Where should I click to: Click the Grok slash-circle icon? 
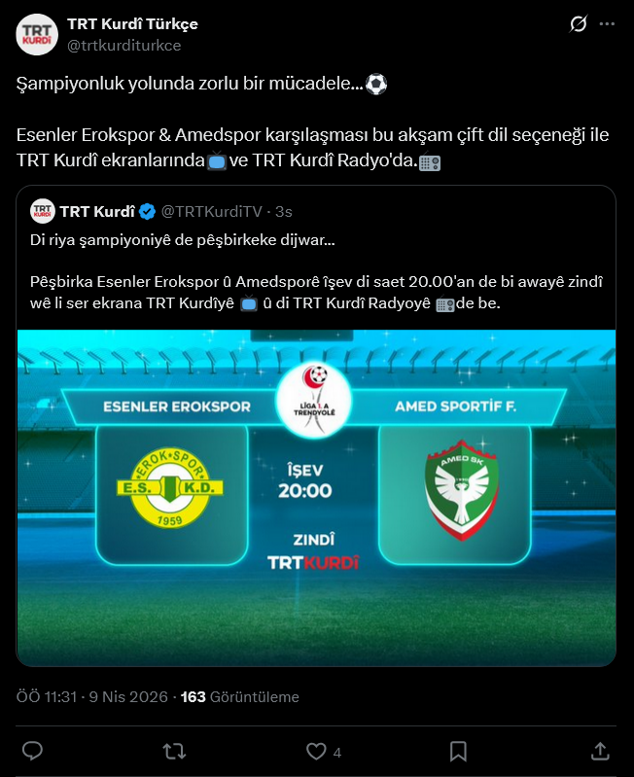(x=578, y=23)
